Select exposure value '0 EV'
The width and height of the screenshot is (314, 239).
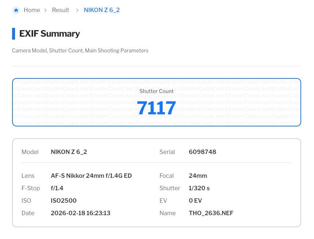pos(195,201)
